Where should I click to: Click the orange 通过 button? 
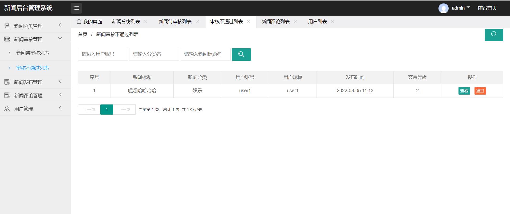pyautogui.click(x=480, y=91)
